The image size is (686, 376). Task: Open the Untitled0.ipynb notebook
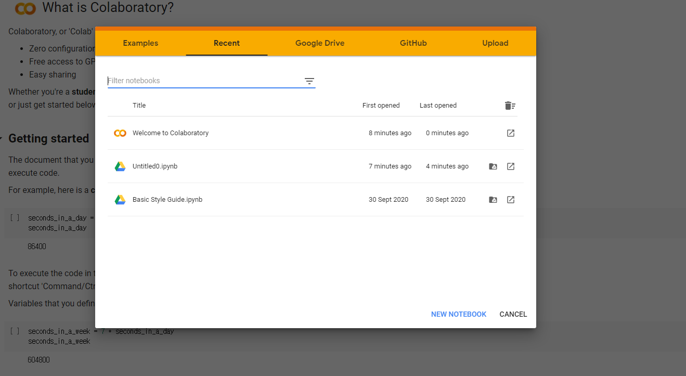coord(155,166)
